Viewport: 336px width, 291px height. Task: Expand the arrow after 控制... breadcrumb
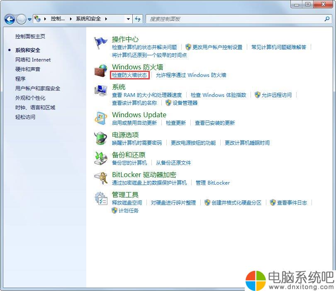[x=71, y=19]
